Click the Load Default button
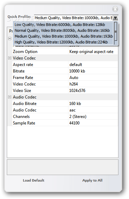This screenshot has height=199, width=129. pyautogui.click(x=33, y=180)
